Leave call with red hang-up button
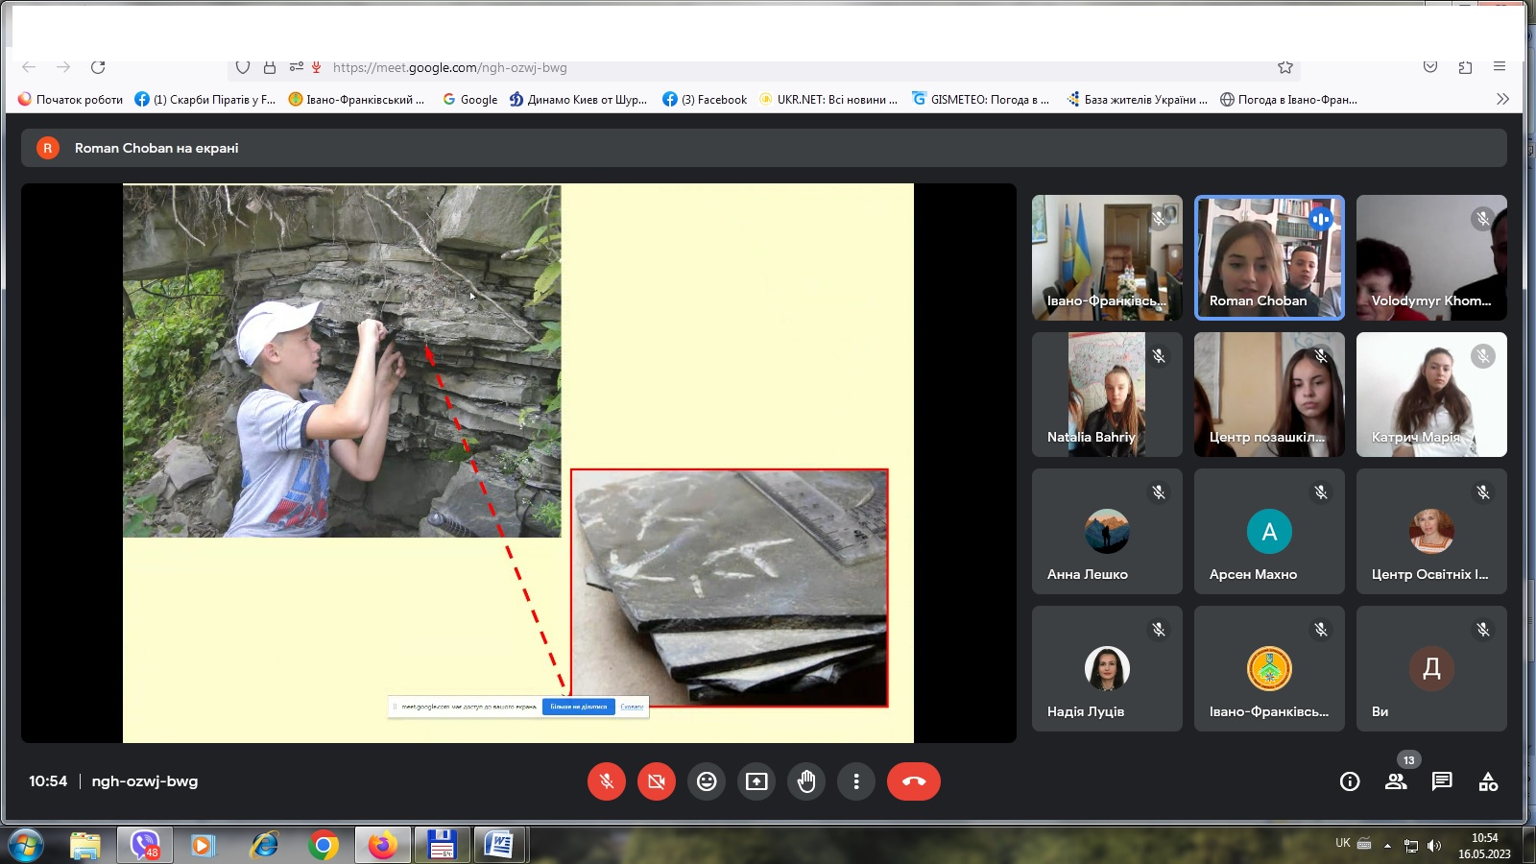The image size is (1536, 864). 913,781
